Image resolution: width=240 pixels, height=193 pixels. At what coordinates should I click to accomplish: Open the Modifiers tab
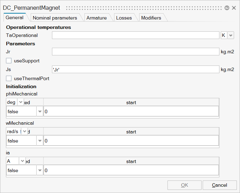(x=151, y=18)
